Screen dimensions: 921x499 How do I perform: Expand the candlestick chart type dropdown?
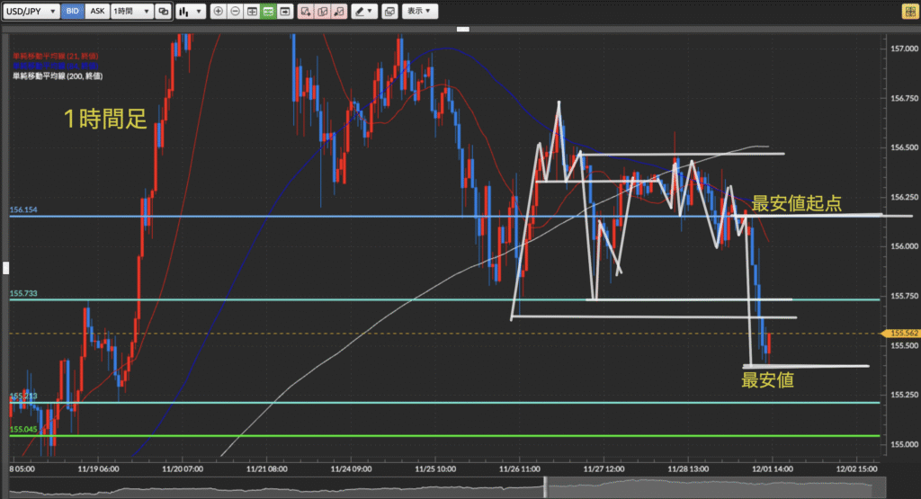tap(189, 12)
